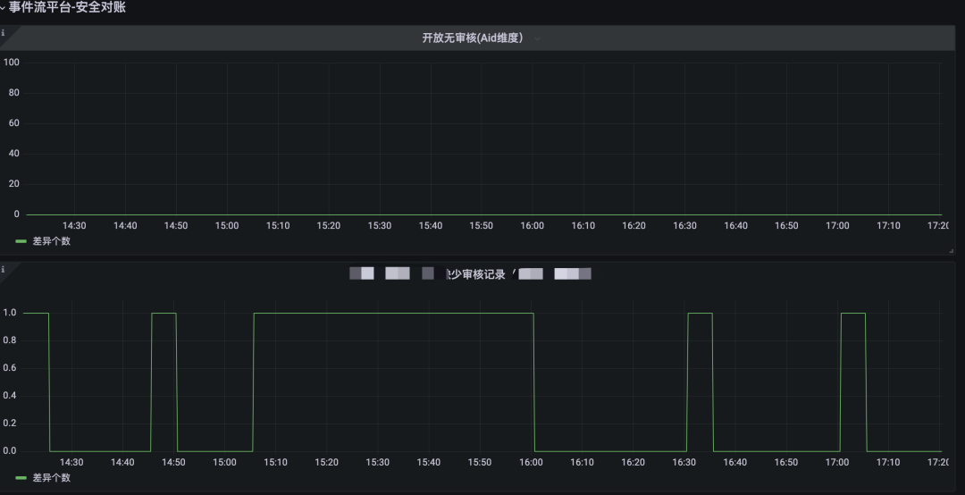Click the green flat series line in top panel
Viewport: 965px width, 495px height.
point(483,214)
